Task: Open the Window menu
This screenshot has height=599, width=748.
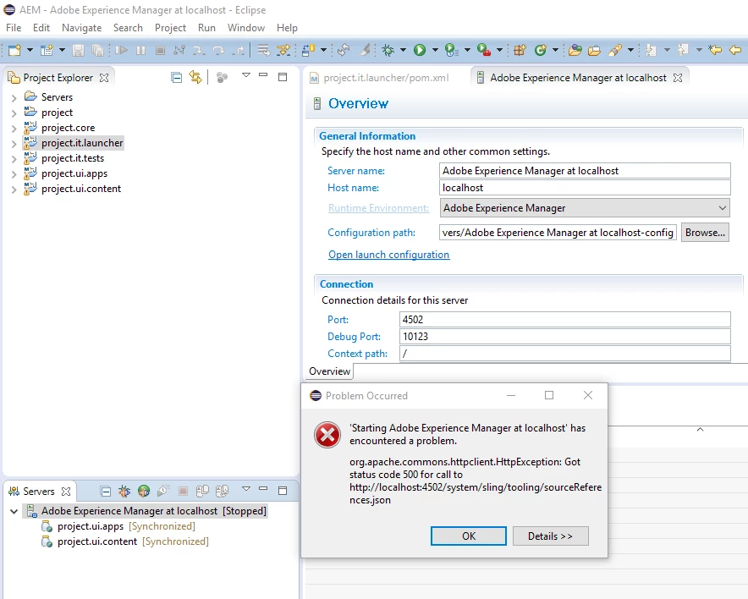Action: pyautogui.click(x=246, y=28)
